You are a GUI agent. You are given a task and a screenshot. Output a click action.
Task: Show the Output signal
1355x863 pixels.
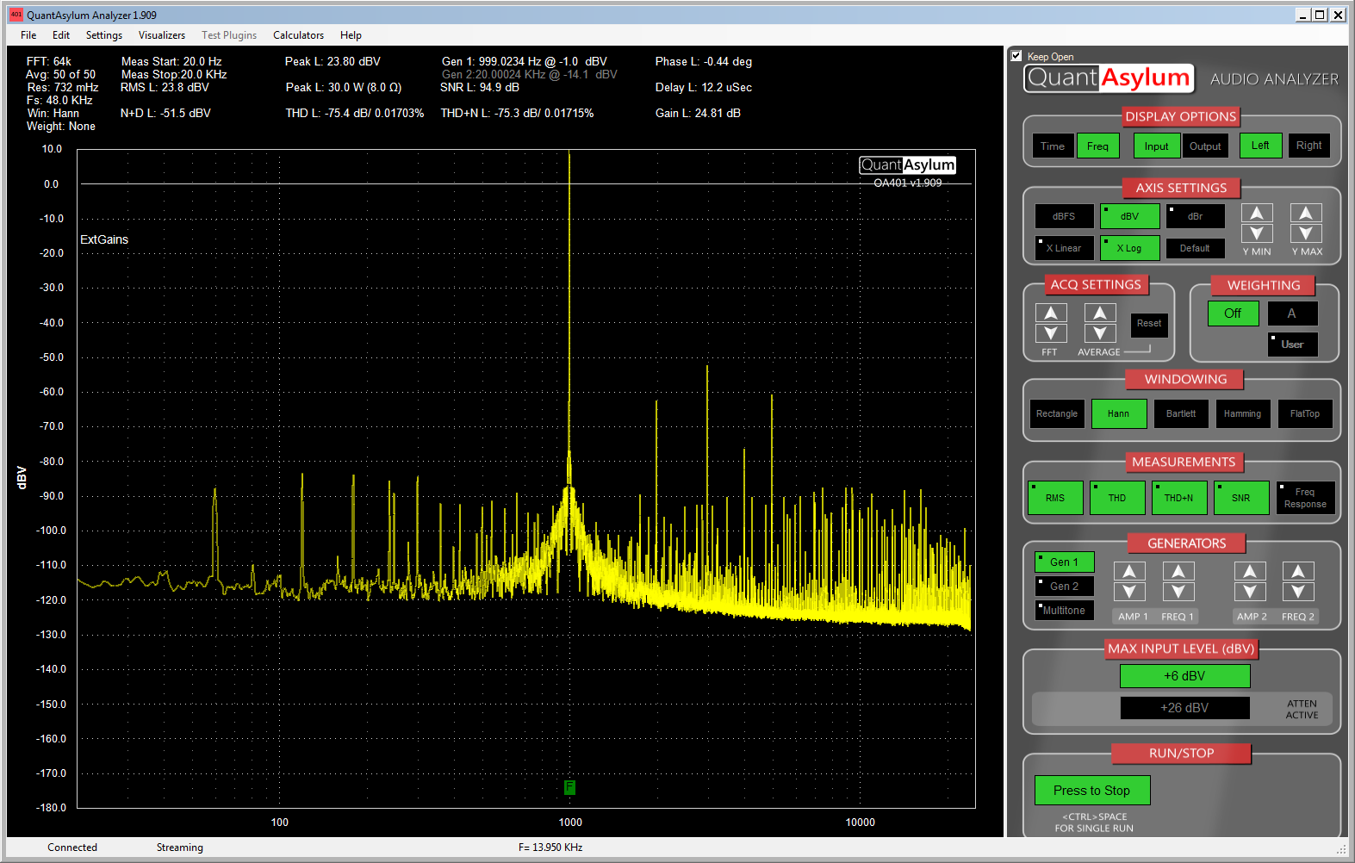click(1205, 146)
